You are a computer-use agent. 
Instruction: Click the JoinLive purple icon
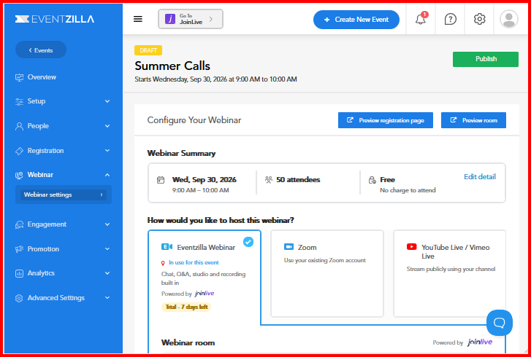pyautogui.click(x=170, y=19)
